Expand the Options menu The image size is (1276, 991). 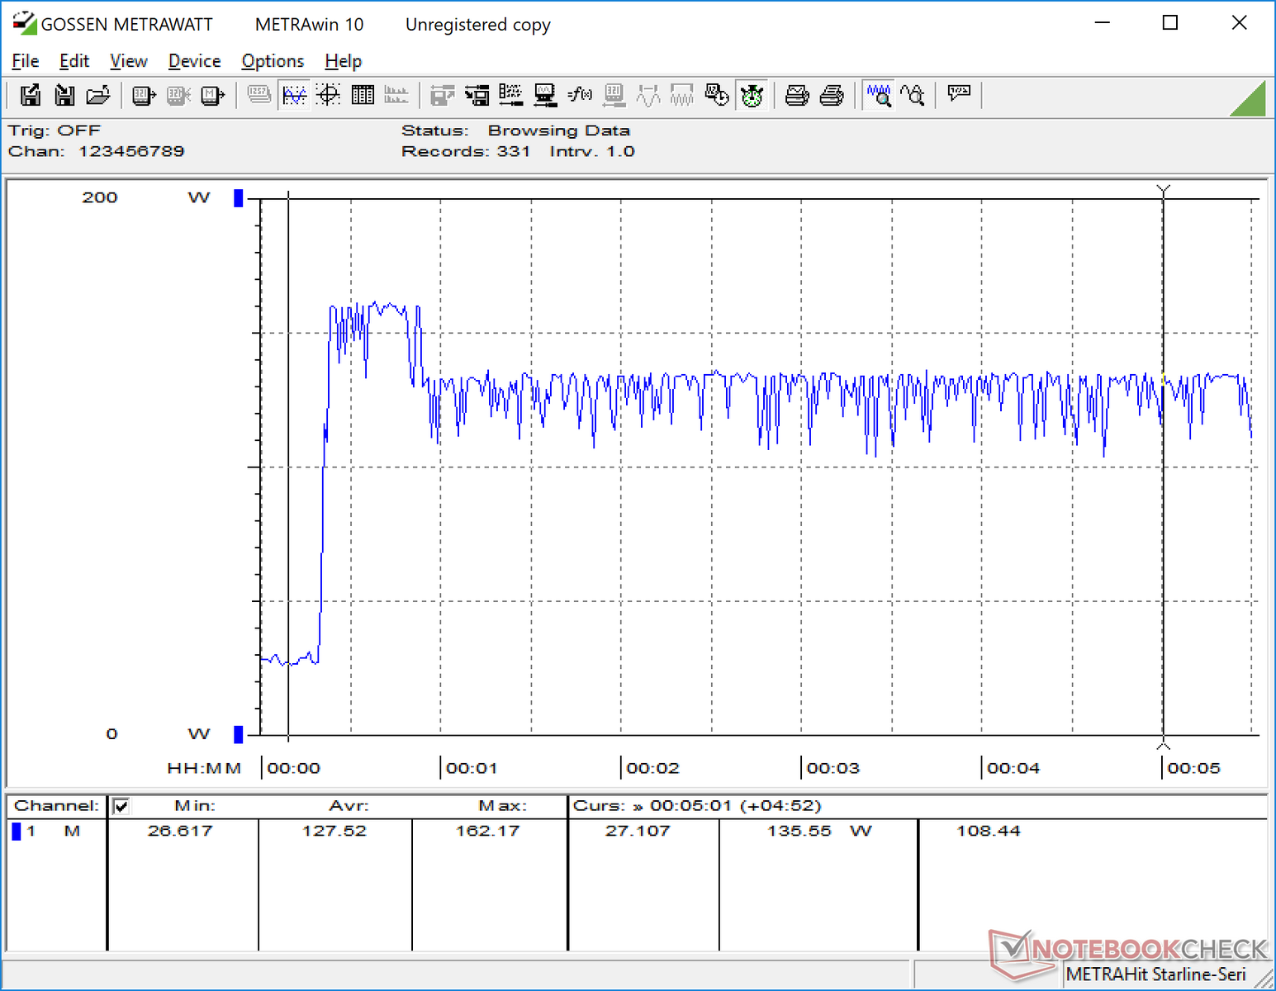273,61
